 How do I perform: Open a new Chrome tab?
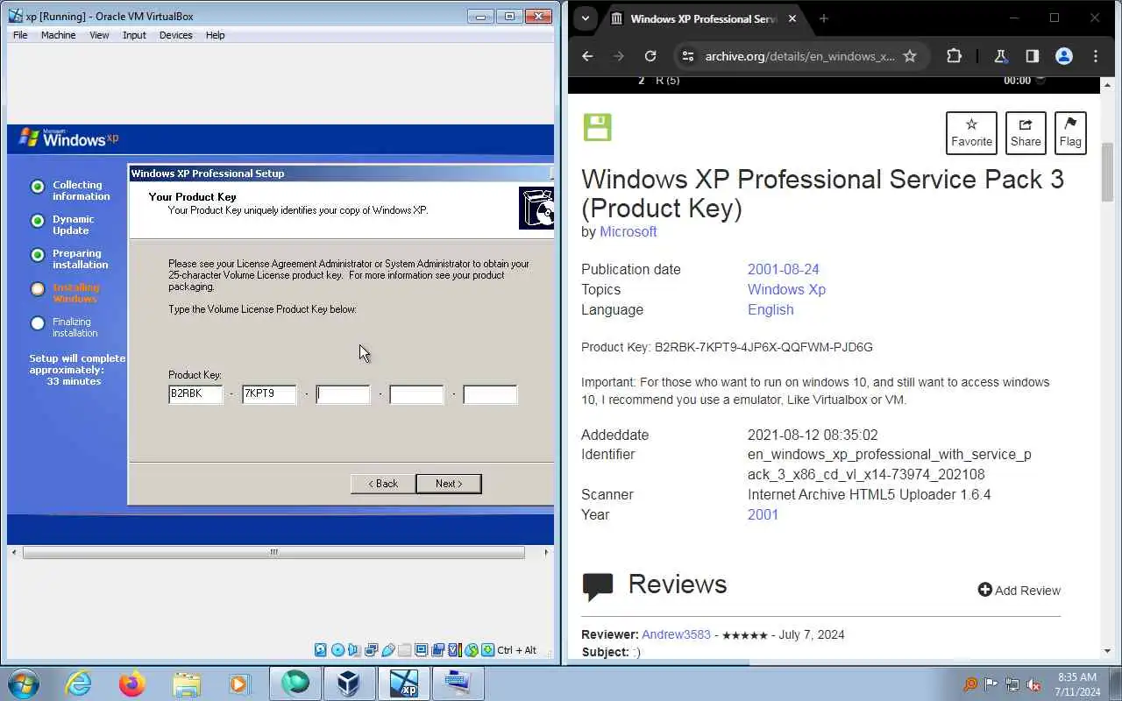(x=823, y=18)
